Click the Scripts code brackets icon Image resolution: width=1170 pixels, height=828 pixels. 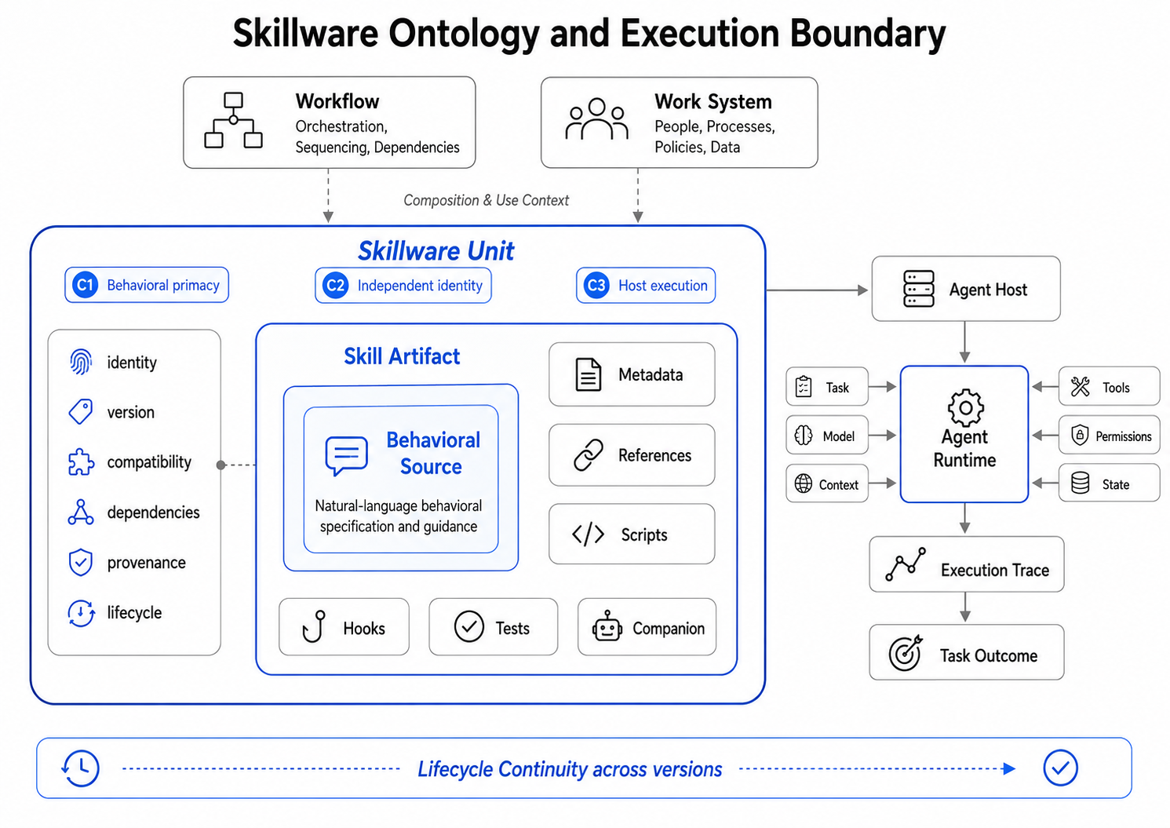click(589, 534)
